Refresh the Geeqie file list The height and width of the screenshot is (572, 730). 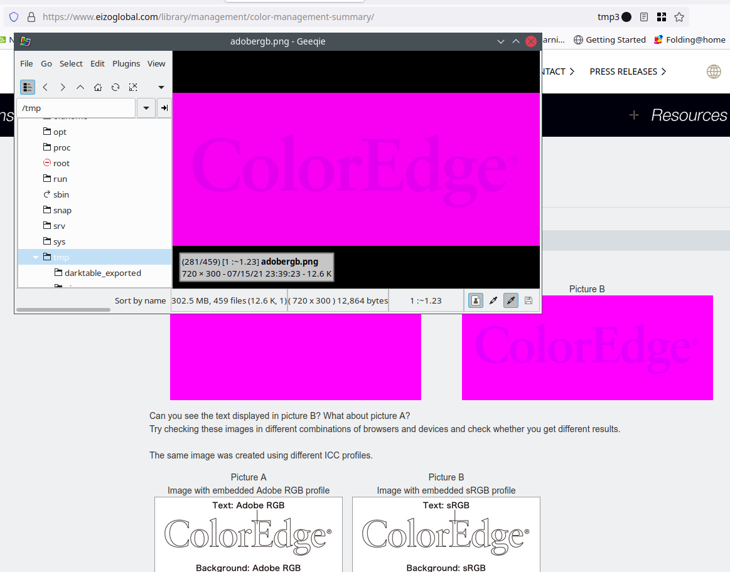coord(115,87)
